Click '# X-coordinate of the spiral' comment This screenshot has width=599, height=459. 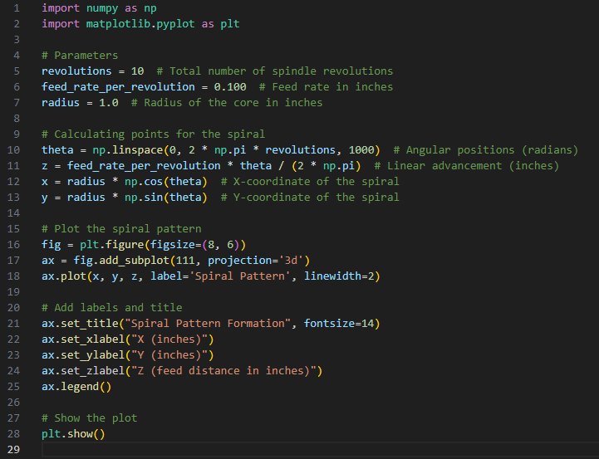(x=310, y=182)
